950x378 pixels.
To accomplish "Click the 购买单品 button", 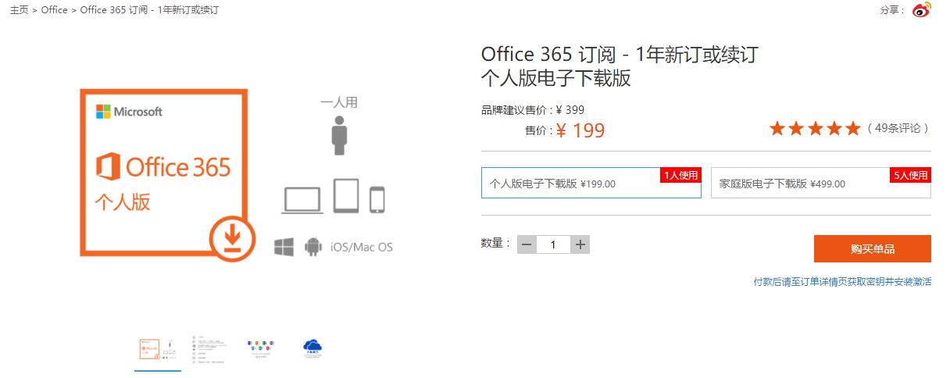I will [873, 249].
